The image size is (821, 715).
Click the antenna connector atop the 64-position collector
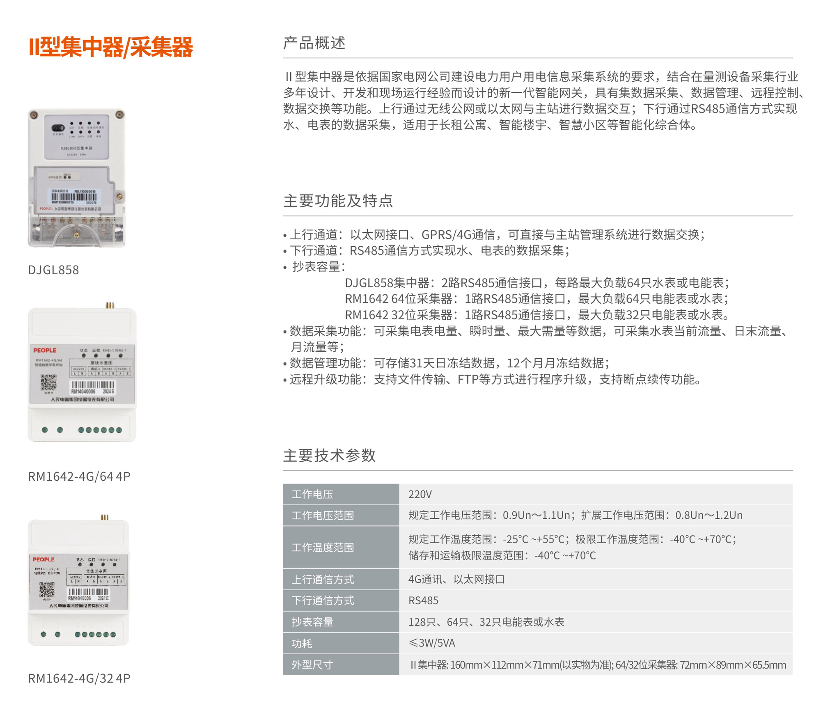[110, 305]
